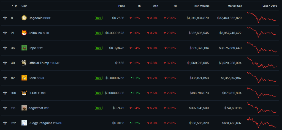The height and width of the screenshot is (130, 282).
Task: Open the Bonk 7-day sparkline chart
Action: coord(262,77)
